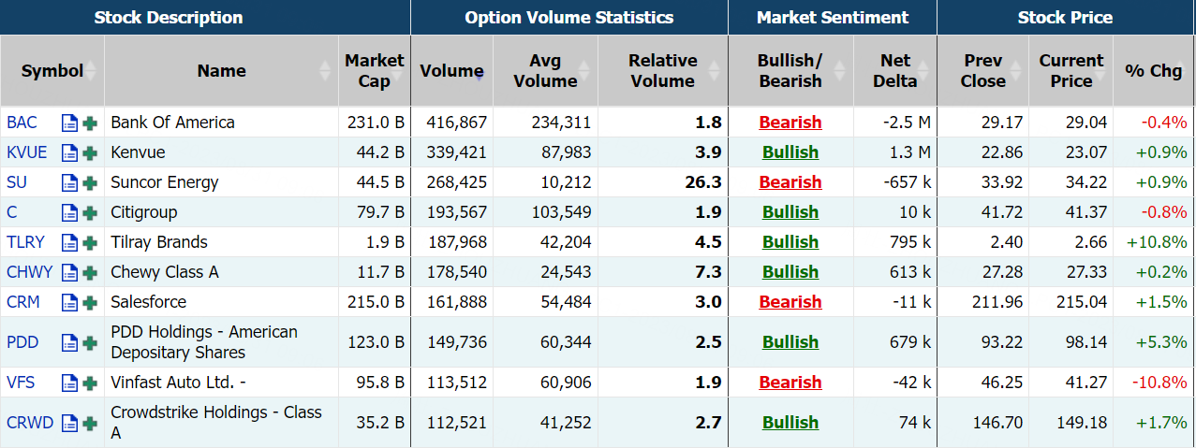The width and height of the screenshot is (1196, 448).
Task: Open the document icon for CHWY
Action: tap(69, 272)
